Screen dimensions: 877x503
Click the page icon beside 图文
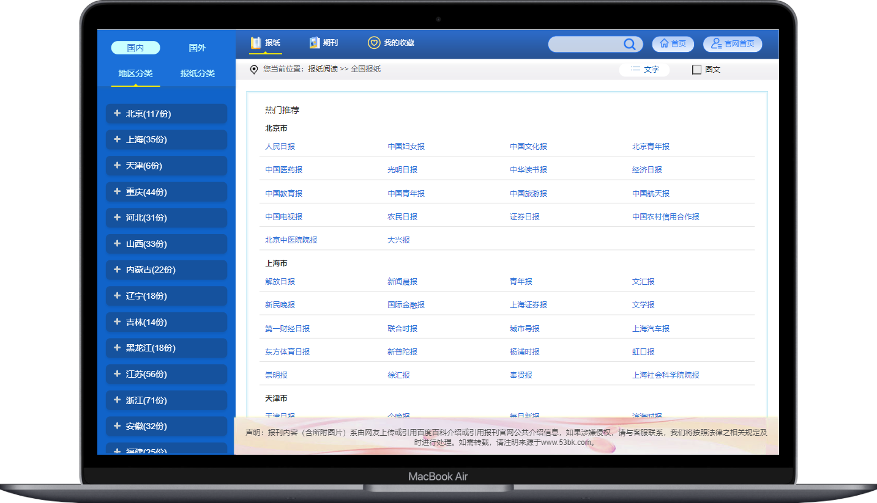coord(696,70)
